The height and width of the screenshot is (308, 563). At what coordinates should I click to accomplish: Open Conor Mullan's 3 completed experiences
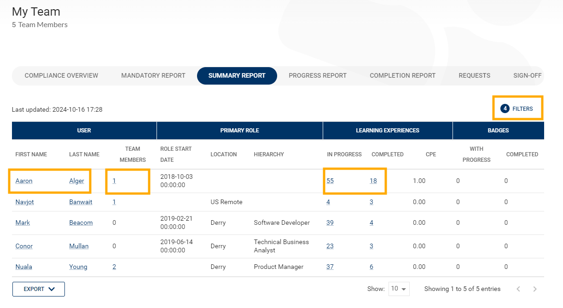pos(371,246)
